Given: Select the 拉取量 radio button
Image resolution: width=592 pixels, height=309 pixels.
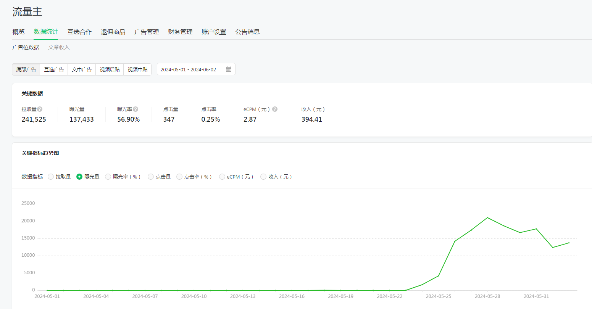Looking at the screenshot, I should tap(51, 177).
